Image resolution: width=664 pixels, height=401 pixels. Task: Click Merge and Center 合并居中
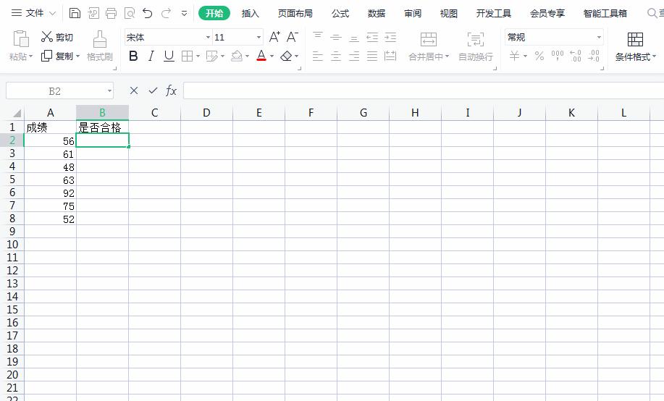click(429, 46)
